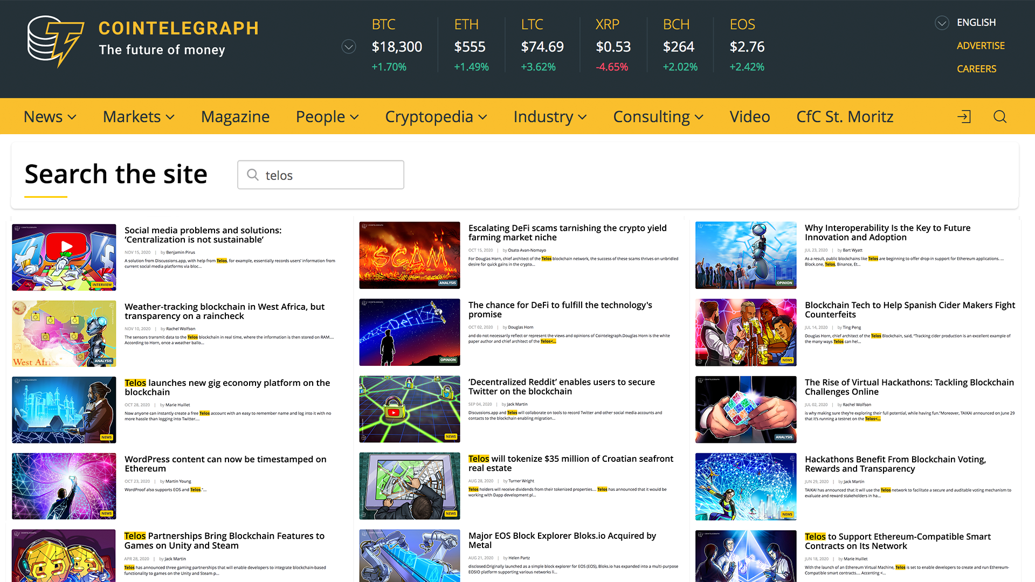The image size is (1035, 582).
Task: Expand the Consulting menu
Action: coord(659,117)
